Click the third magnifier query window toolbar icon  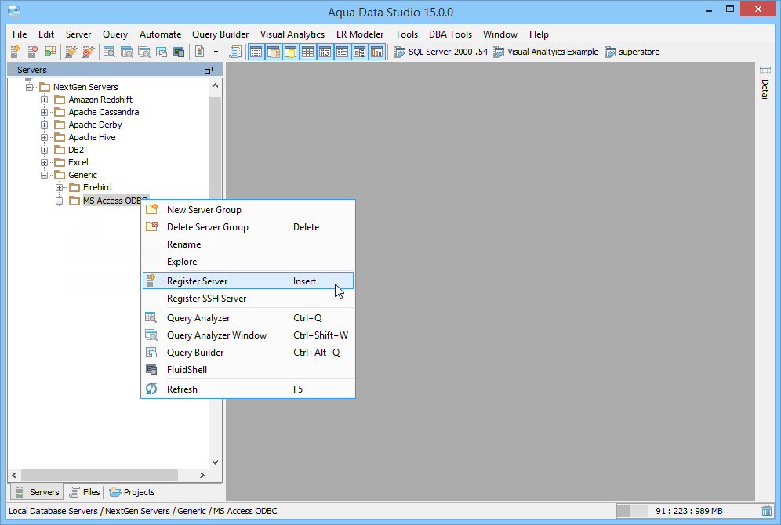(x=144, y=51)
